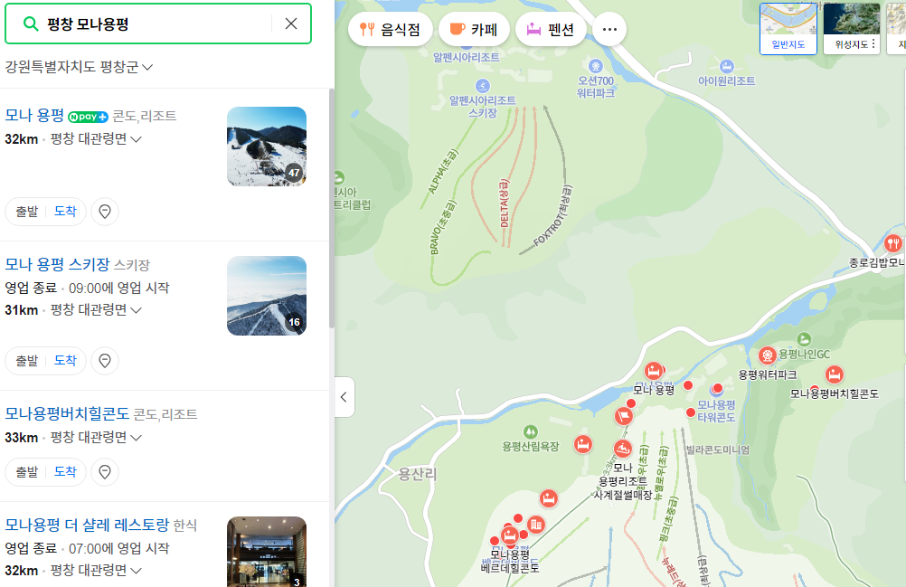This screenshot has width=906, height=587.
Task: Open more category filters (three dots)
Action: pyautogui.click(x=609, y=30)
